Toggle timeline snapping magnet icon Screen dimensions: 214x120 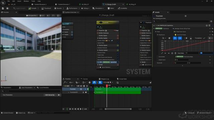[94, 82]
